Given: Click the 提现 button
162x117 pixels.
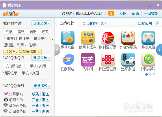Looking at the screenshot, I should coord(21,32).
